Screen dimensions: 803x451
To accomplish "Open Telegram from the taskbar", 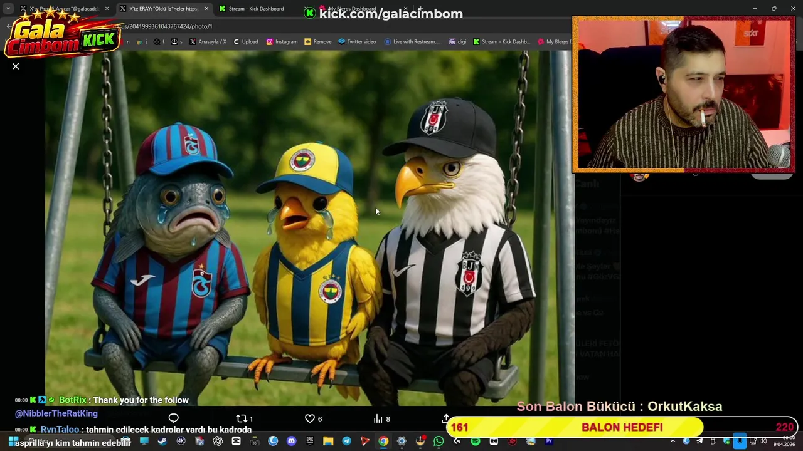I will tap(346, 441).
